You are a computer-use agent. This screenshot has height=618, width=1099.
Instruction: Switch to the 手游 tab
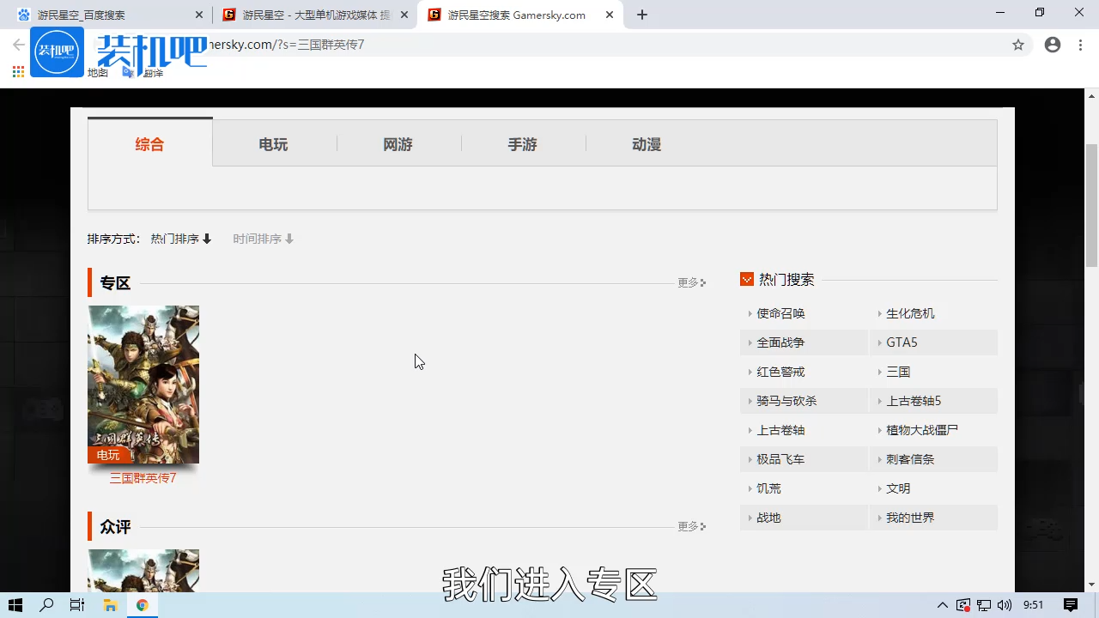point(522,144)
